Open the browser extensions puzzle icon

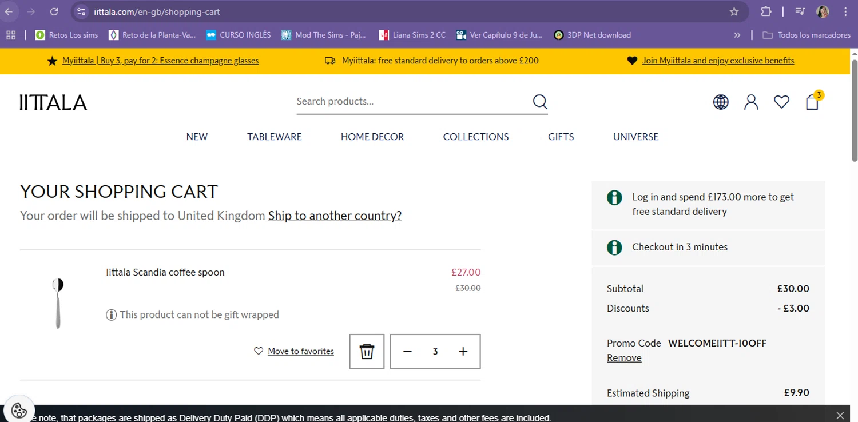tap(766, 11)
